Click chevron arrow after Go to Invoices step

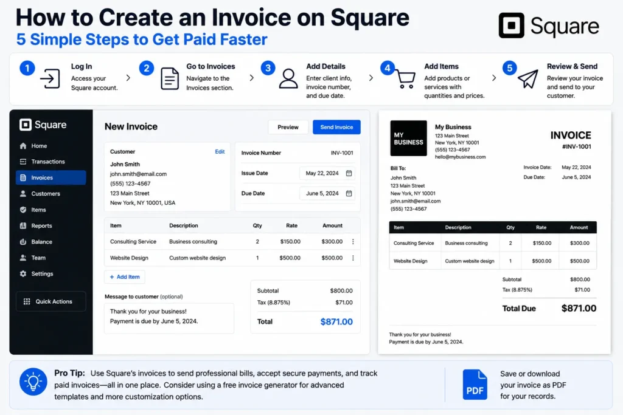coord(251,78)
